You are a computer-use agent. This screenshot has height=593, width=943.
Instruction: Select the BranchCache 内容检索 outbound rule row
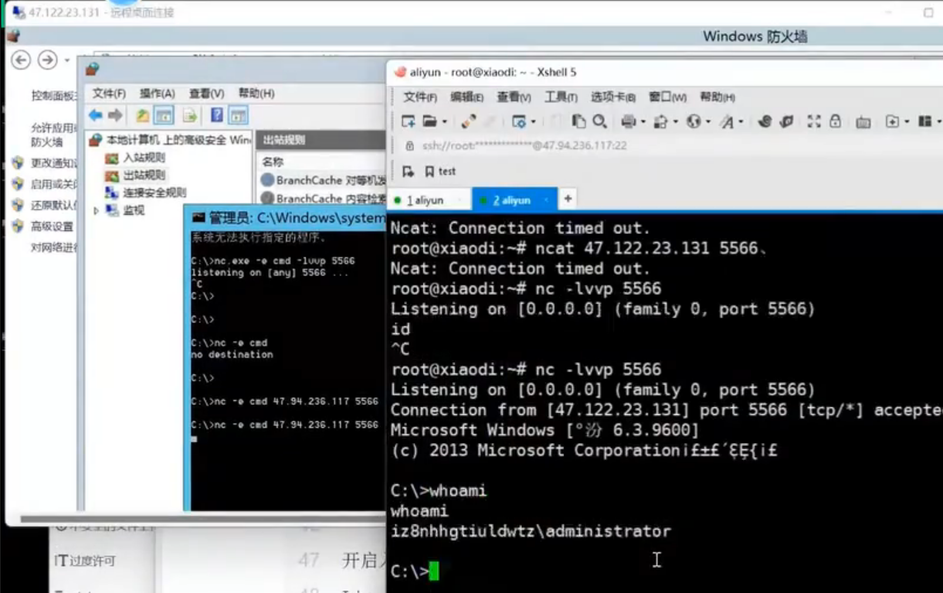click(323, 199)
